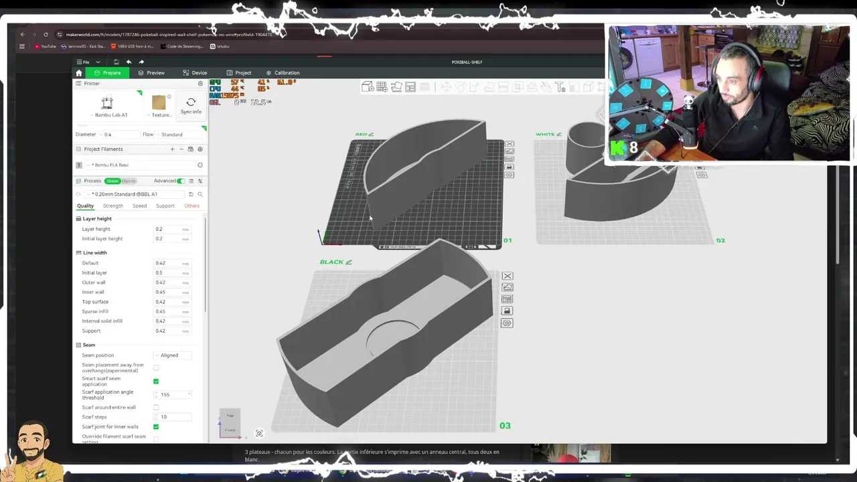Viewport: 857px width, 482px height.
Task: Open the Speed settings tab
Action: [x=139, y=206]
